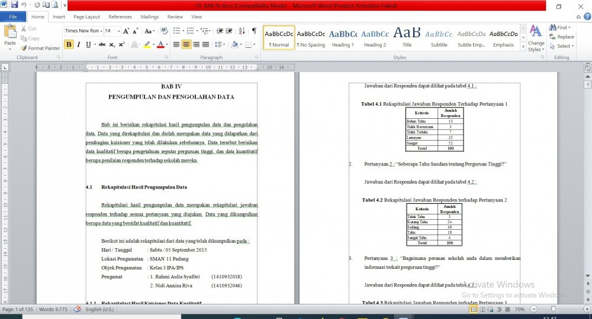592x319 pixels.
Task: Switch to the Page Layout tab
Action: point(87,17)
